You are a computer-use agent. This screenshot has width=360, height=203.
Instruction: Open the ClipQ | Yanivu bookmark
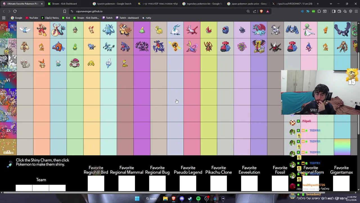tap(50, 18)
